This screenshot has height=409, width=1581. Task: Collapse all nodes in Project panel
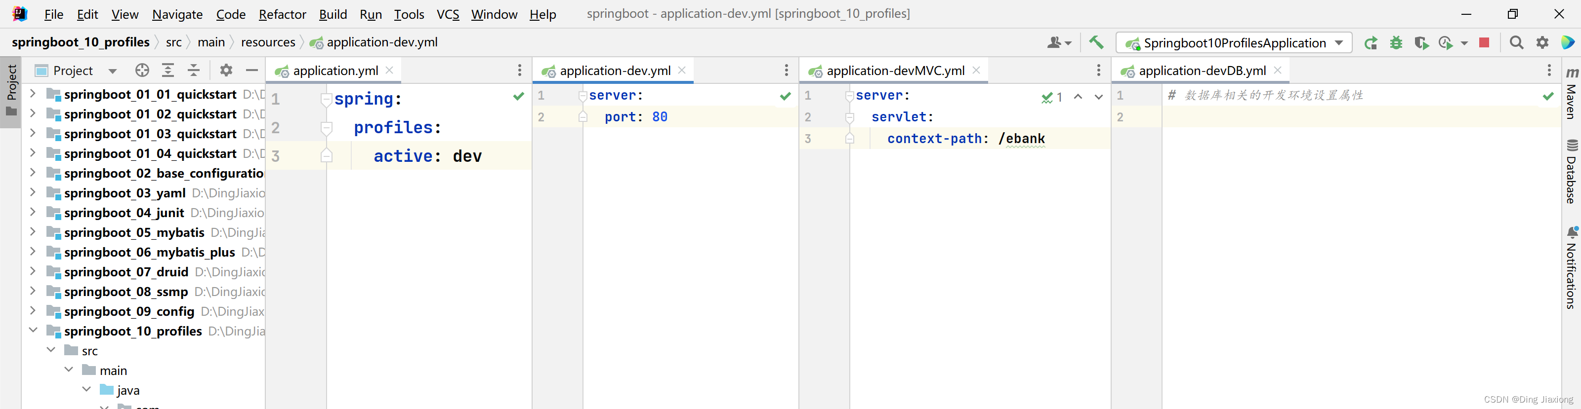[193, 71]
